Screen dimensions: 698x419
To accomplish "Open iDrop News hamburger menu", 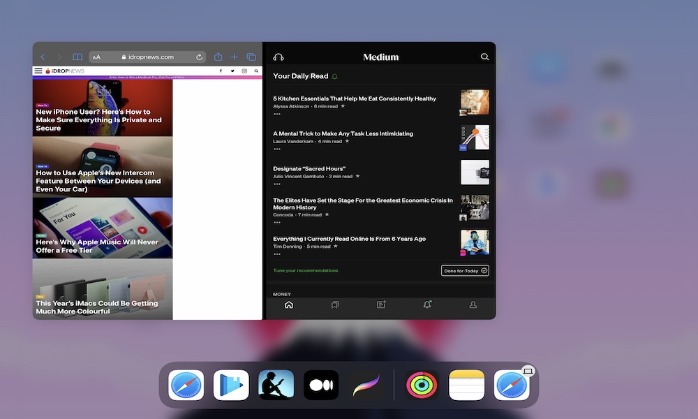I will point(38,71).
